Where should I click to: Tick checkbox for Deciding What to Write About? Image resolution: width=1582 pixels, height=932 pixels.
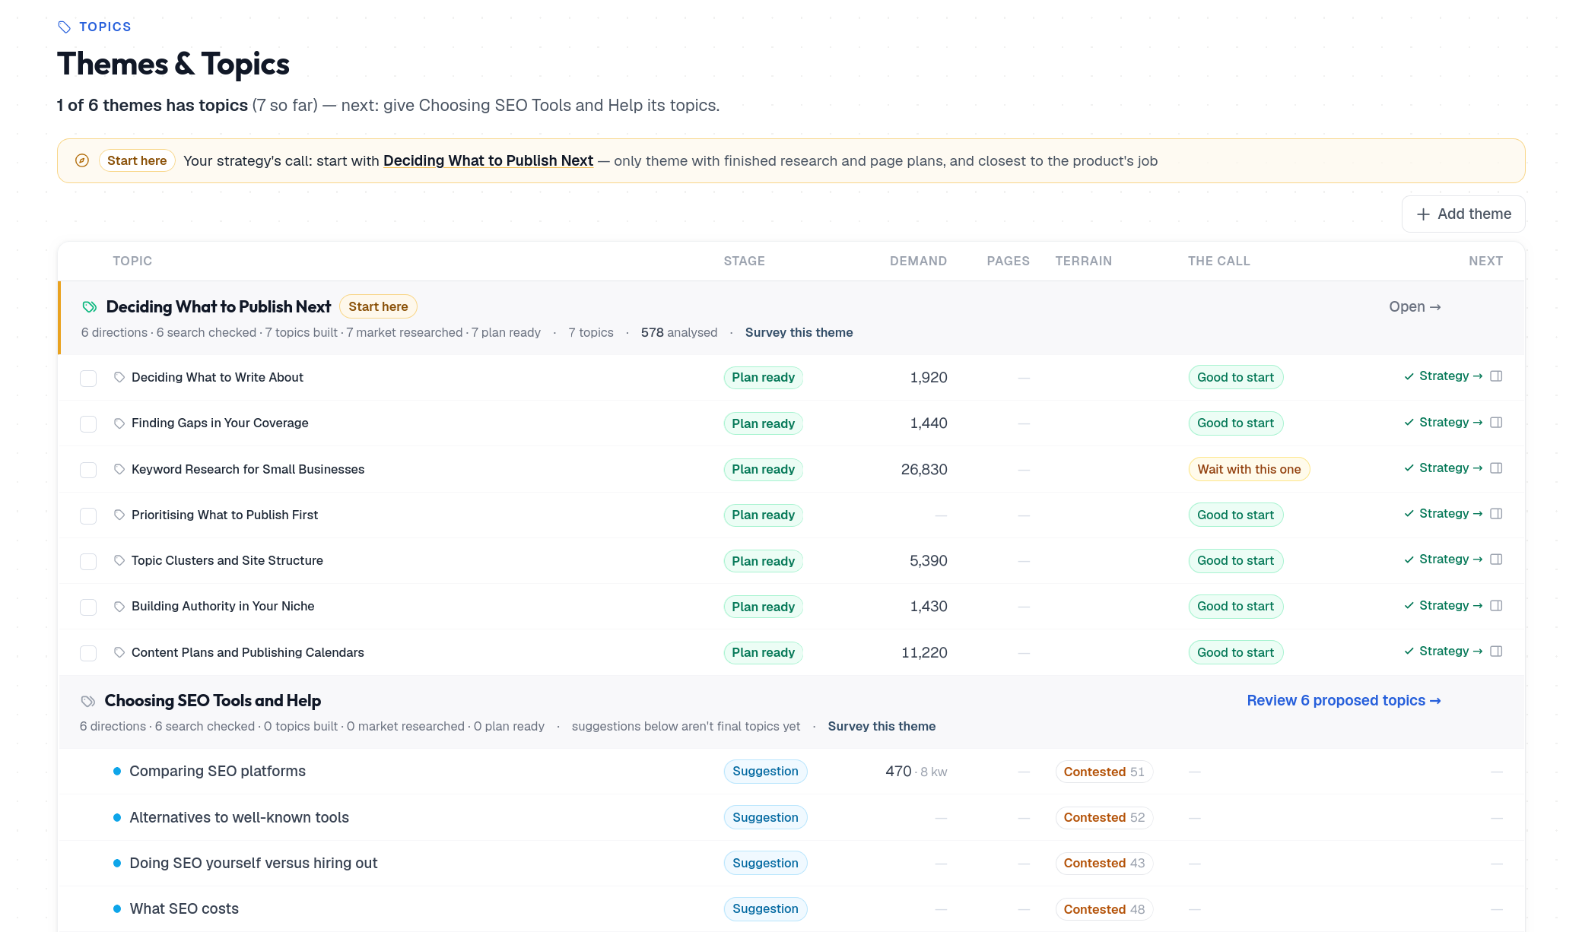[88, 378]
